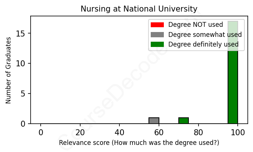Select the 'Degree definitely used' legend label
This screenshot has width=253, height=152.
(203, 44)
